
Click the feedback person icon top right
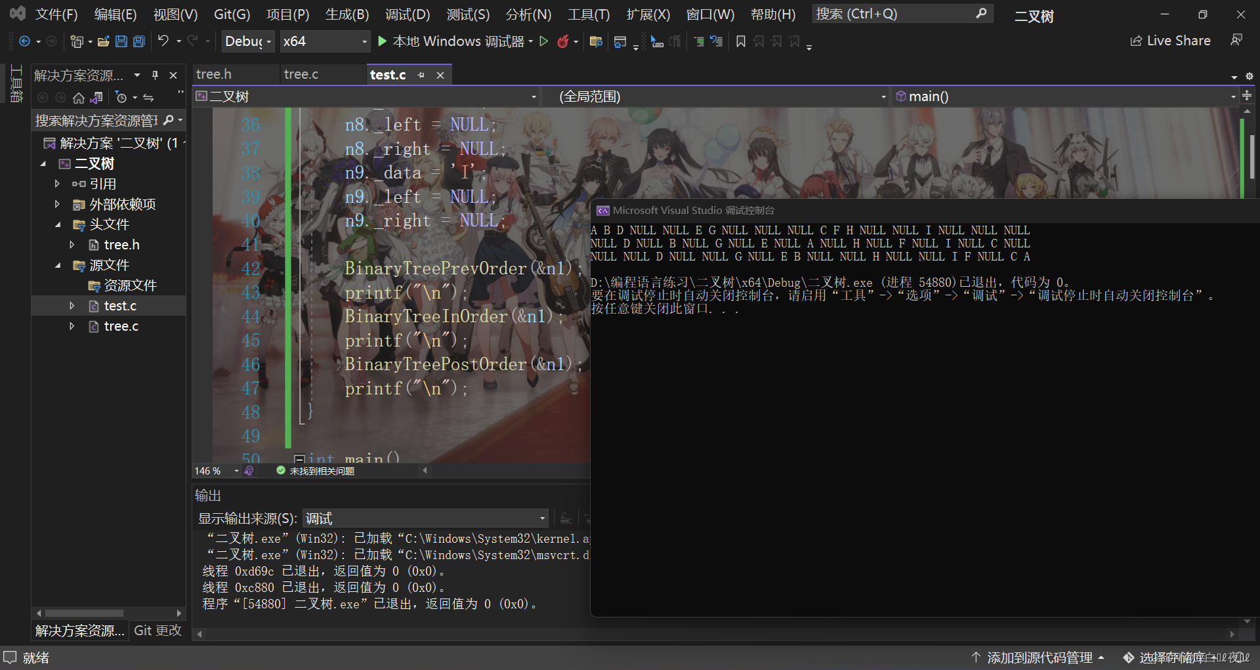(1236, 41)
